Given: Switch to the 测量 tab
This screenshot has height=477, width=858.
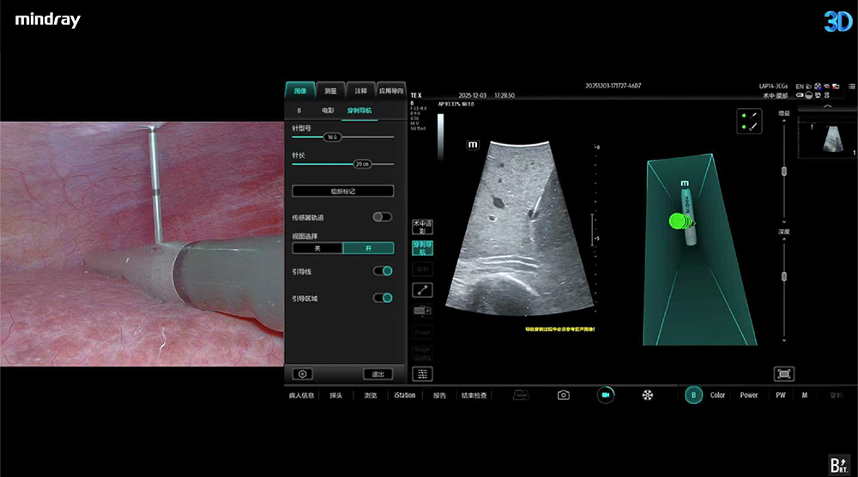Looking at the screenshot, I should pos(330,90).
